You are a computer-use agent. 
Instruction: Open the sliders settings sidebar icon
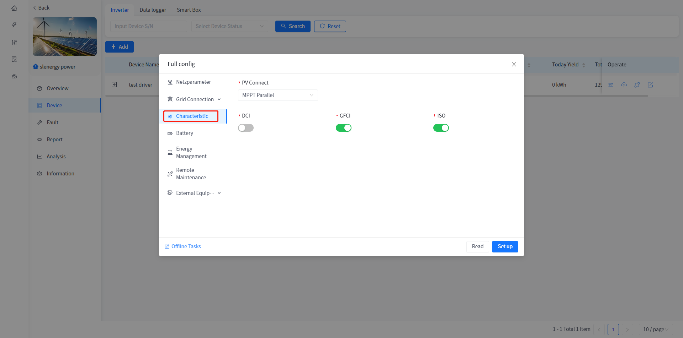[14, 42]
